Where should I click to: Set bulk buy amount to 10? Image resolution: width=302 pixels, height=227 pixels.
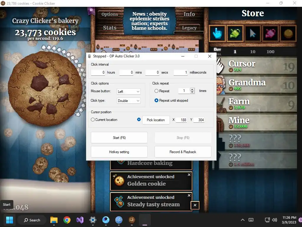pyautogui.click(x=253, y=52)
